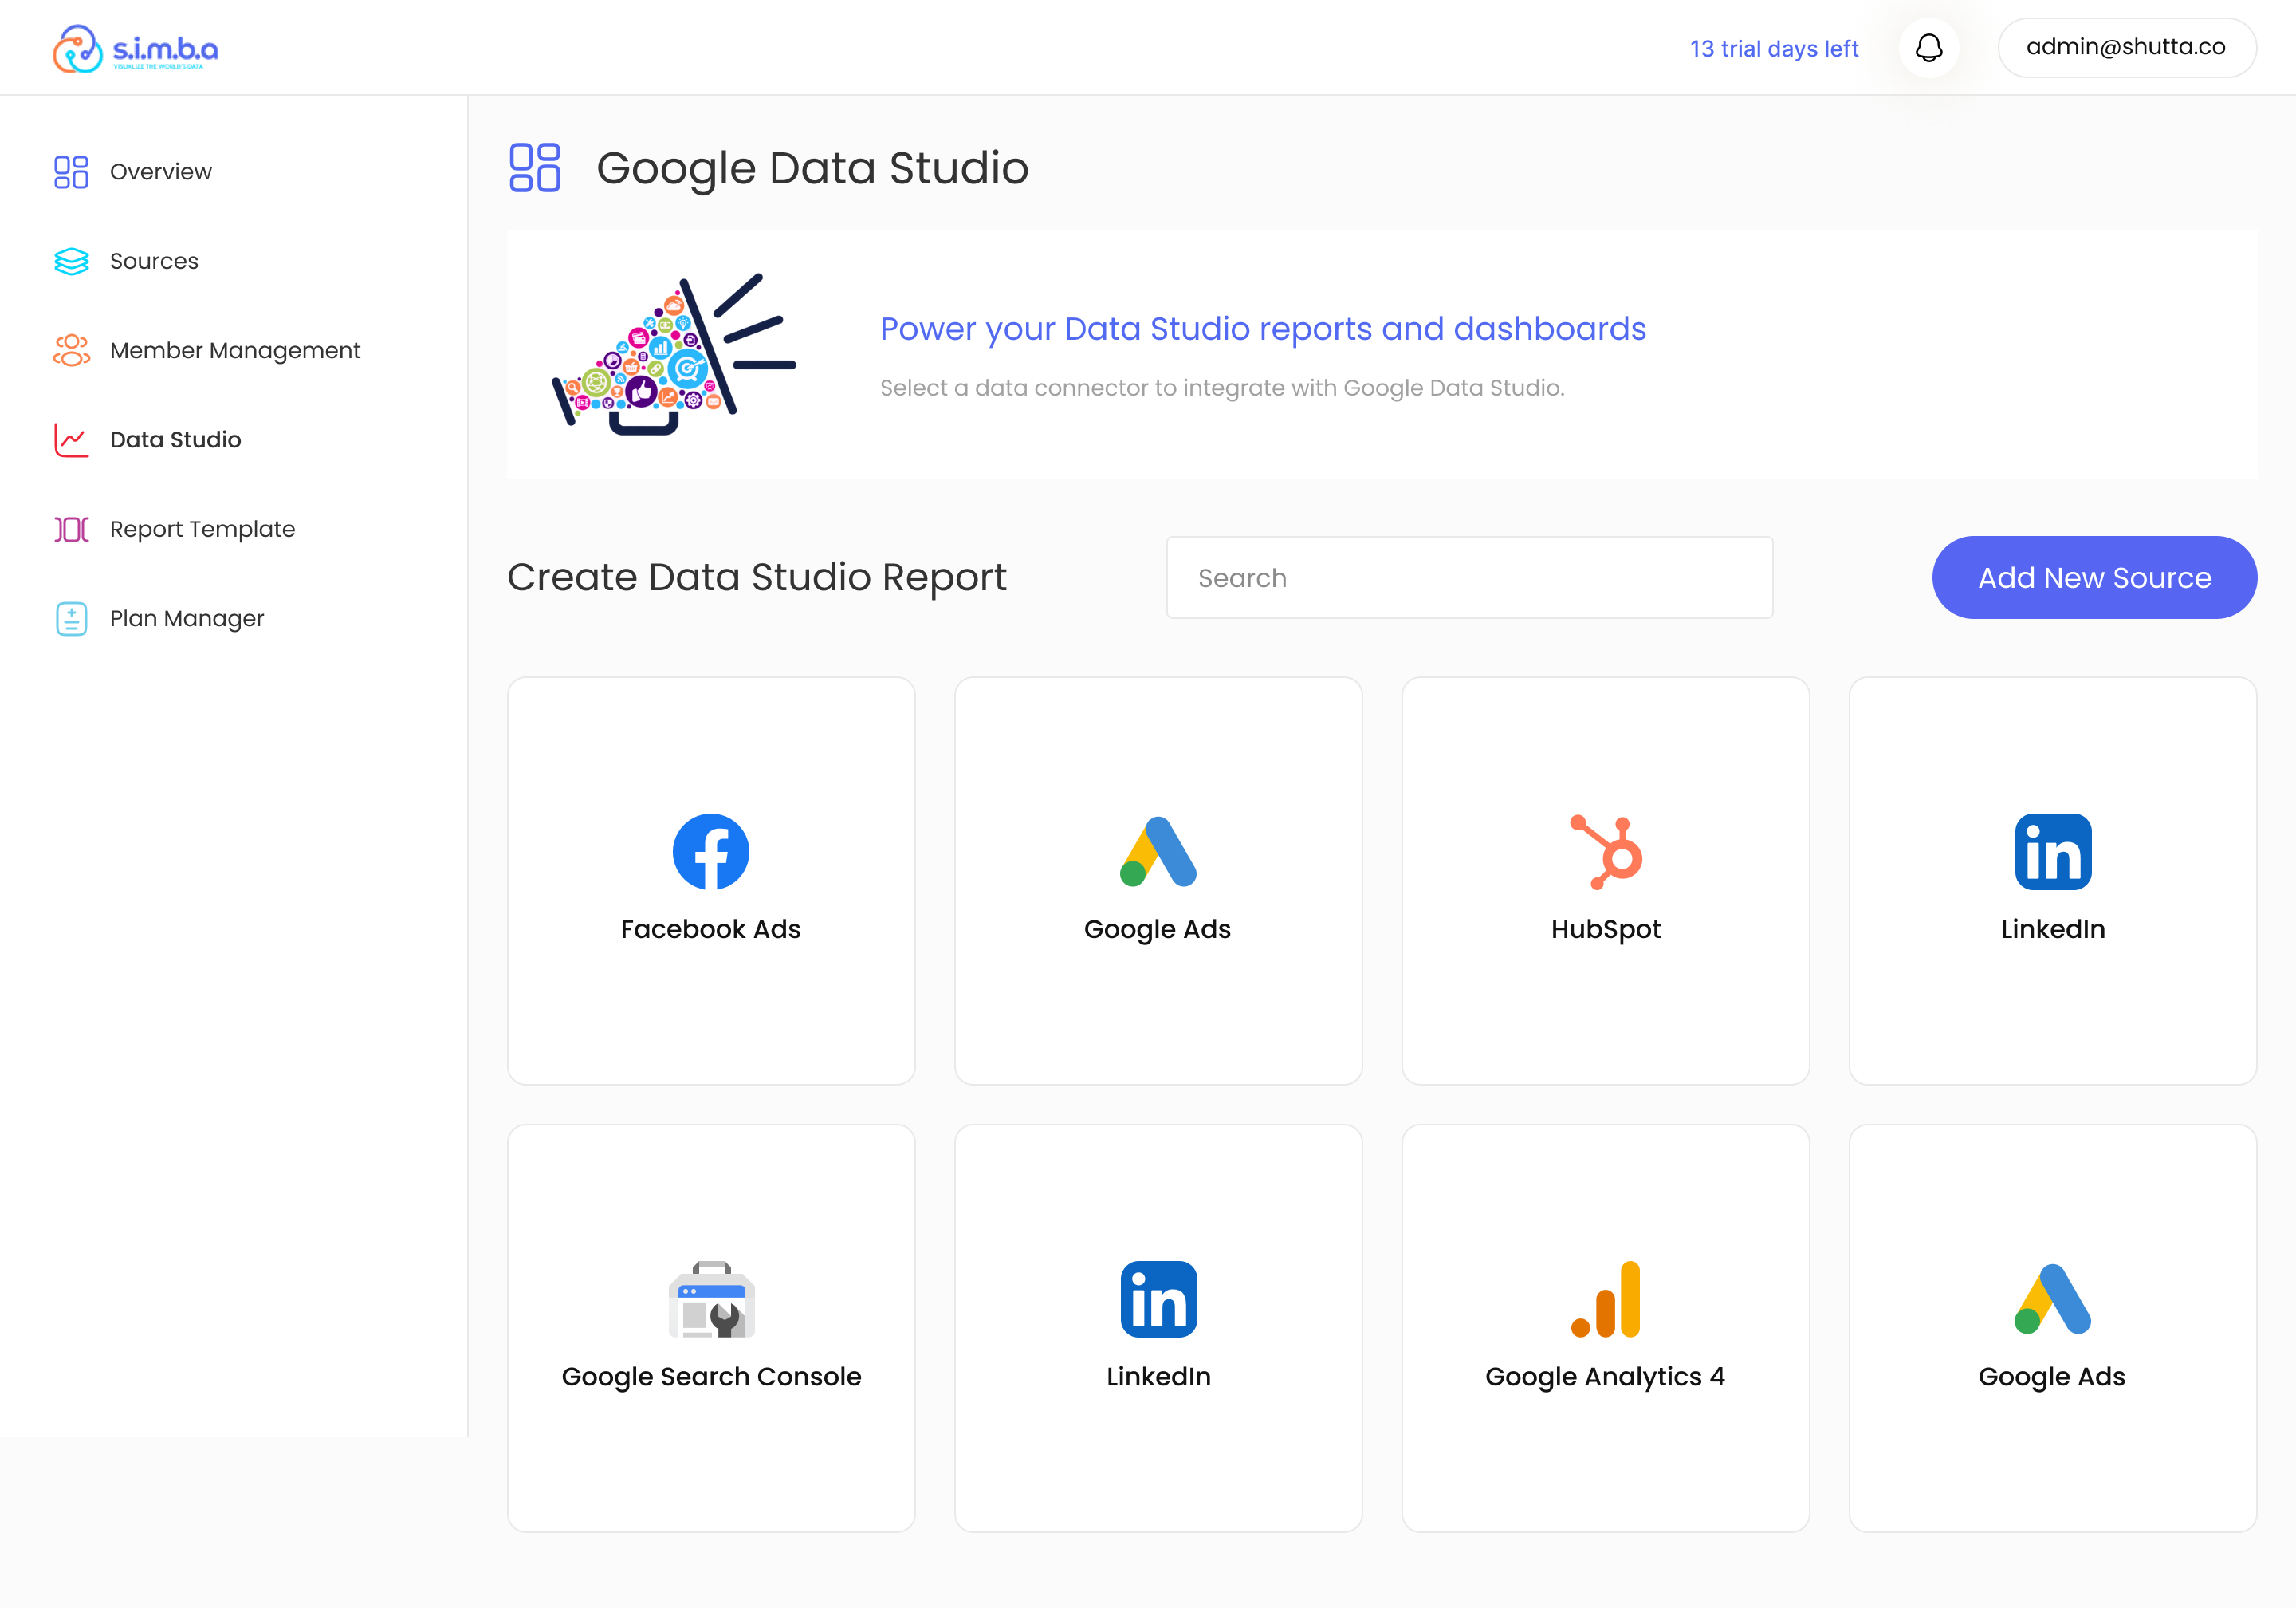Click the Add New Source button
The height and width of the screenshot is (1608, 2296).
[x=2094, y=577]
